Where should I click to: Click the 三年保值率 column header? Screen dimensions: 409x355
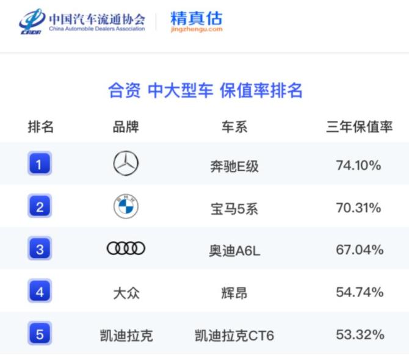[359, 127]
